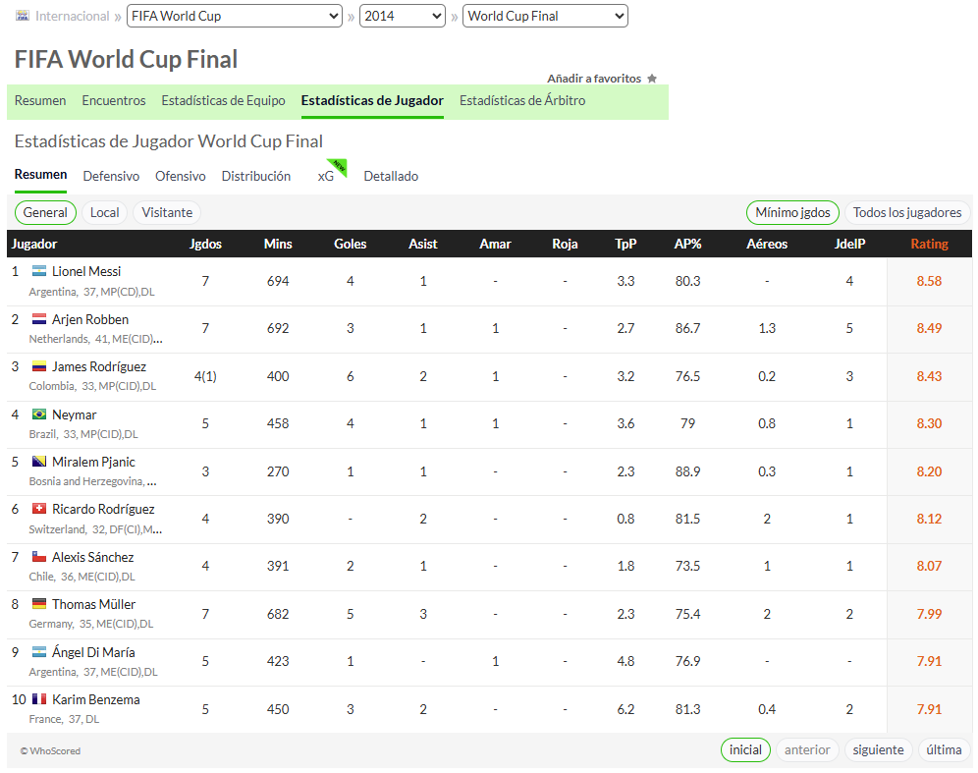
Task: Open the xG tab with NEW badge
Action: (x=326, y=177)
